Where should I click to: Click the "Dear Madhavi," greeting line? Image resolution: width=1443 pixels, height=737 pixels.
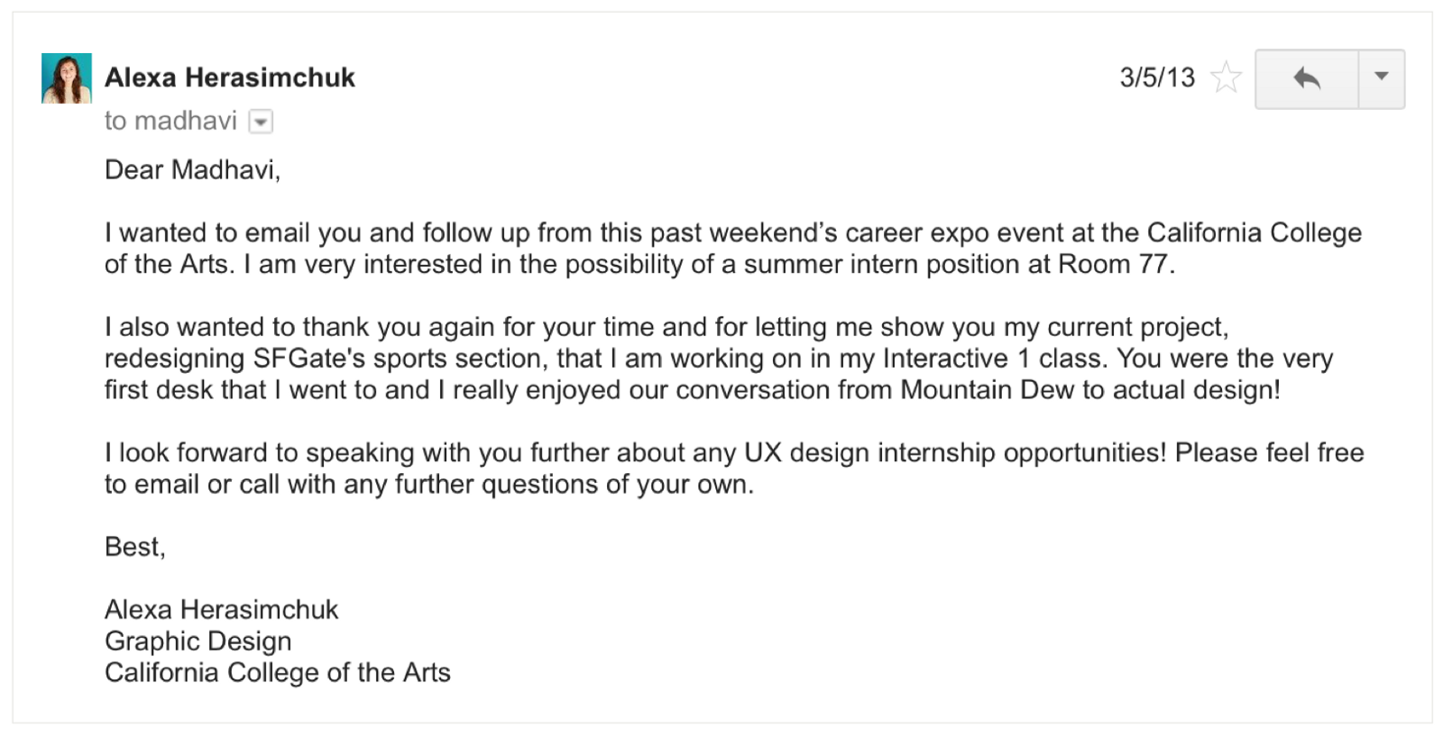coord(192,169)
